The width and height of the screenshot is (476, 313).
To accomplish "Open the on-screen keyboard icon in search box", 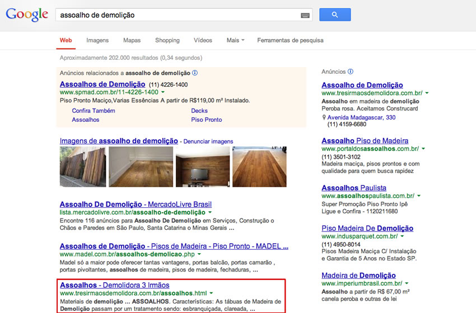I will point(305,16).
